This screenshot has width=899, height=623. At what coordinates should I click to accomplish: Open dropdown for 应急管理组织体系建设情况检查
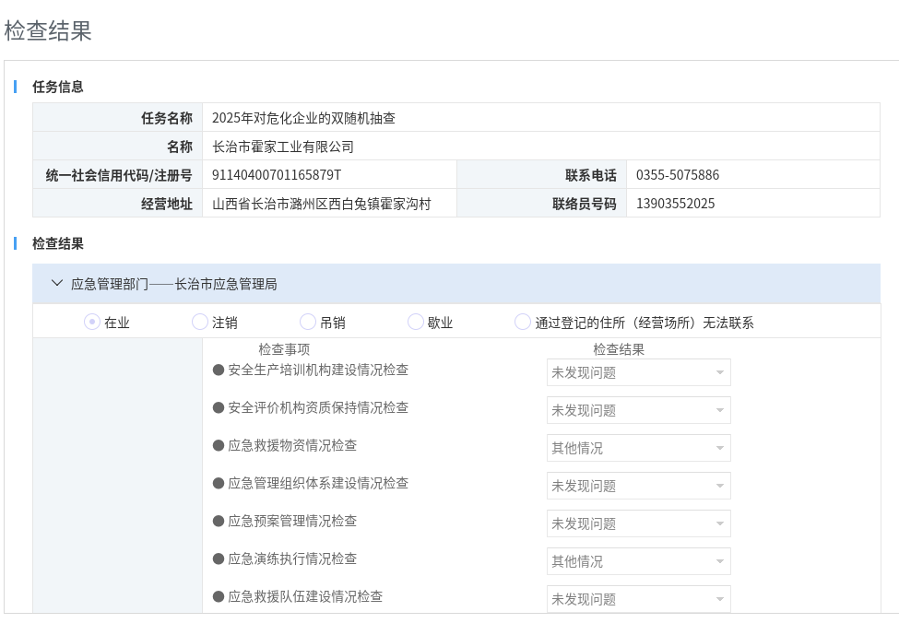[638, 486]
